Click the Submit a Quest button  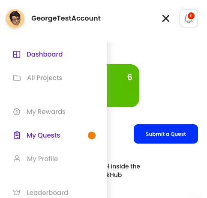(166, 134)
